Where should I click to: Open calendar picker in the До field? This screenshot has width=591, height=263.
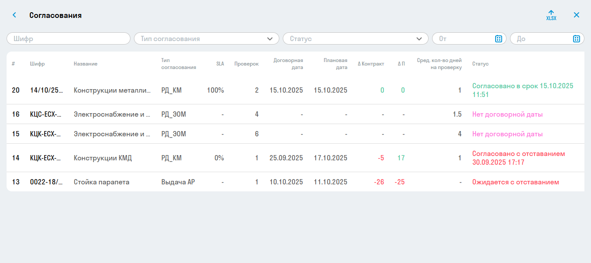pos(576,39)
